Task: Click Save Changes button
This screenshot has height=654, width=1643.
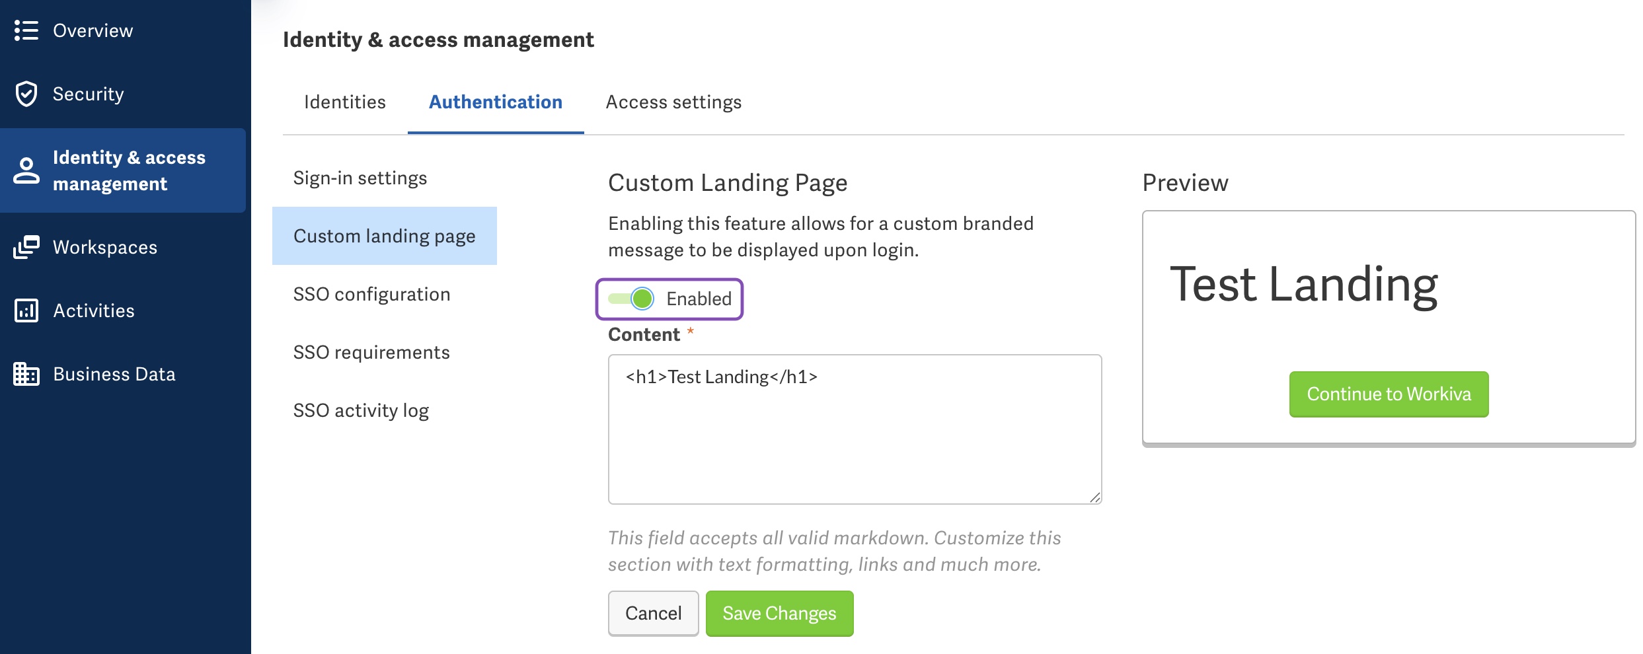Action: 779,613
